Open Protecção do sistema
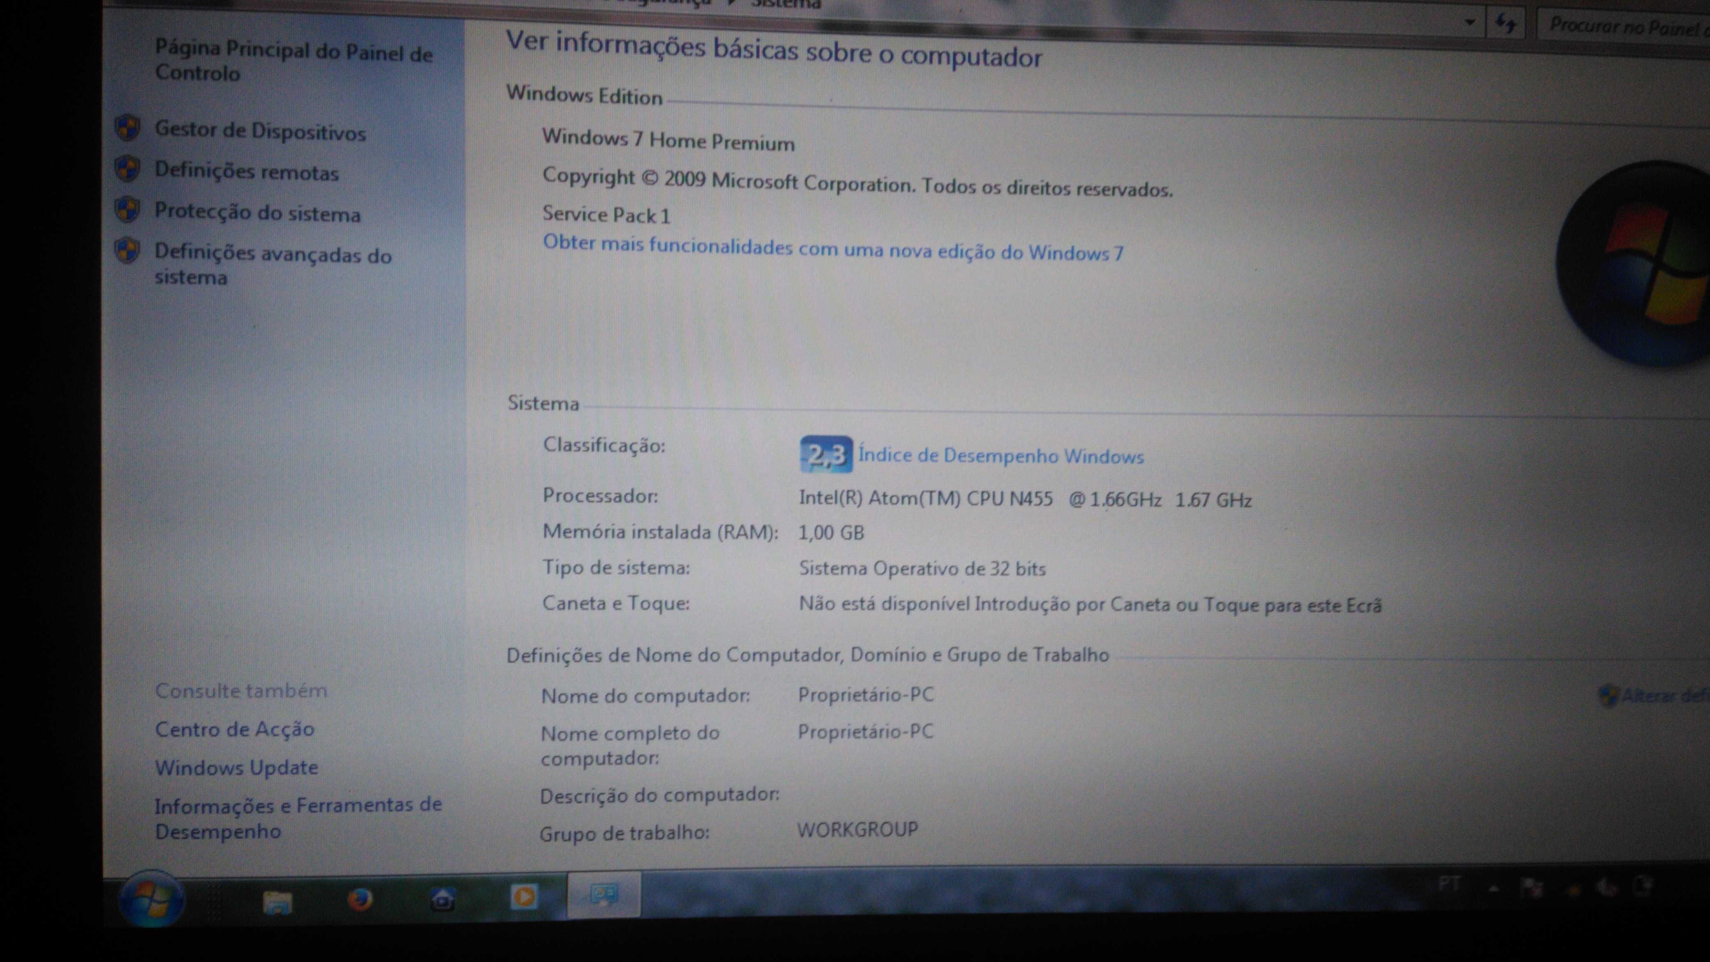 coord(258,213)
